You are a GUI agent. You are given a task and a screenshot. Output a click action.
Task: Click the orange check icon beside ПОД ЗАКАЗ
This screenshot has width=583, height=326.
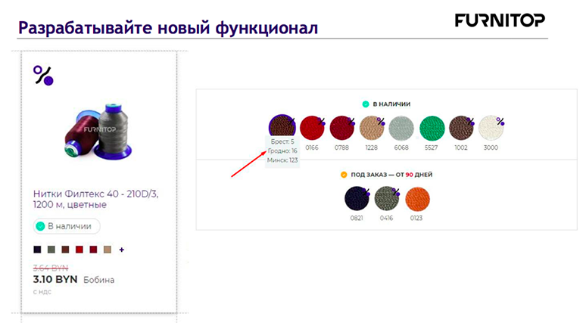pyautogui.click(x=344, y=175)
